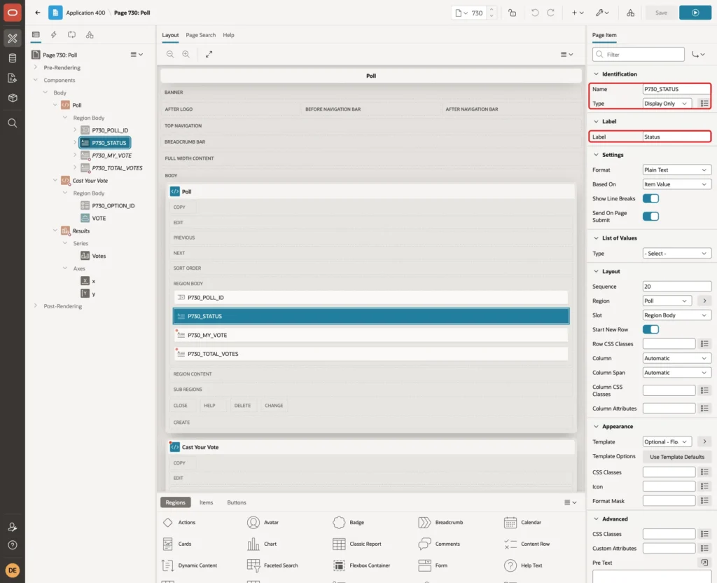Screen dimensions: 717x583
Task: Open Shared Components toolbar icon
Action: (630, 13)
